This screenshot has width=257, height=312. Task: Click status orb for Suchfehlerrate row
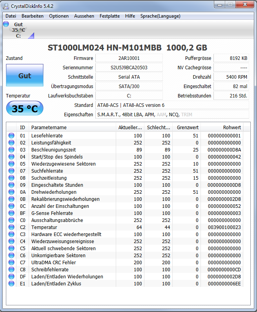coord(11,171)
